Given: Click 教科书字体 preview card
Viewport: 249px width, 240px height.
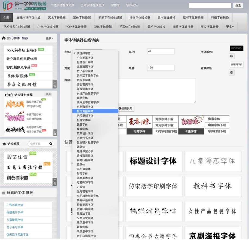Looking at the screenshot, I should (x=213, y=186).
